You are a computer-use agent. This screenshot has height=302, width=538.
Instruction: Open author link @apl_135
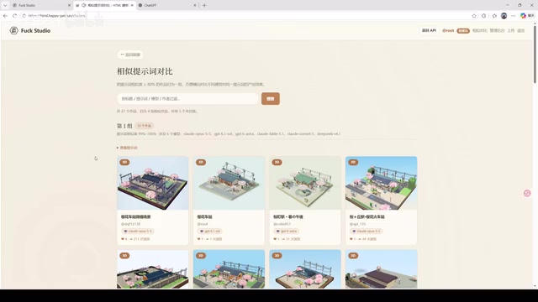[x=357, y=224]
